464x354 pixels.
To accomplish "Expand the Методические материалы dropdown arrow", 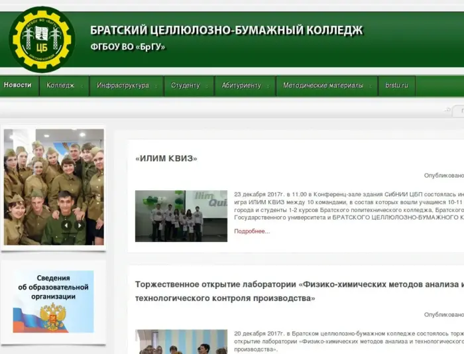I will [x=370, y=86].
